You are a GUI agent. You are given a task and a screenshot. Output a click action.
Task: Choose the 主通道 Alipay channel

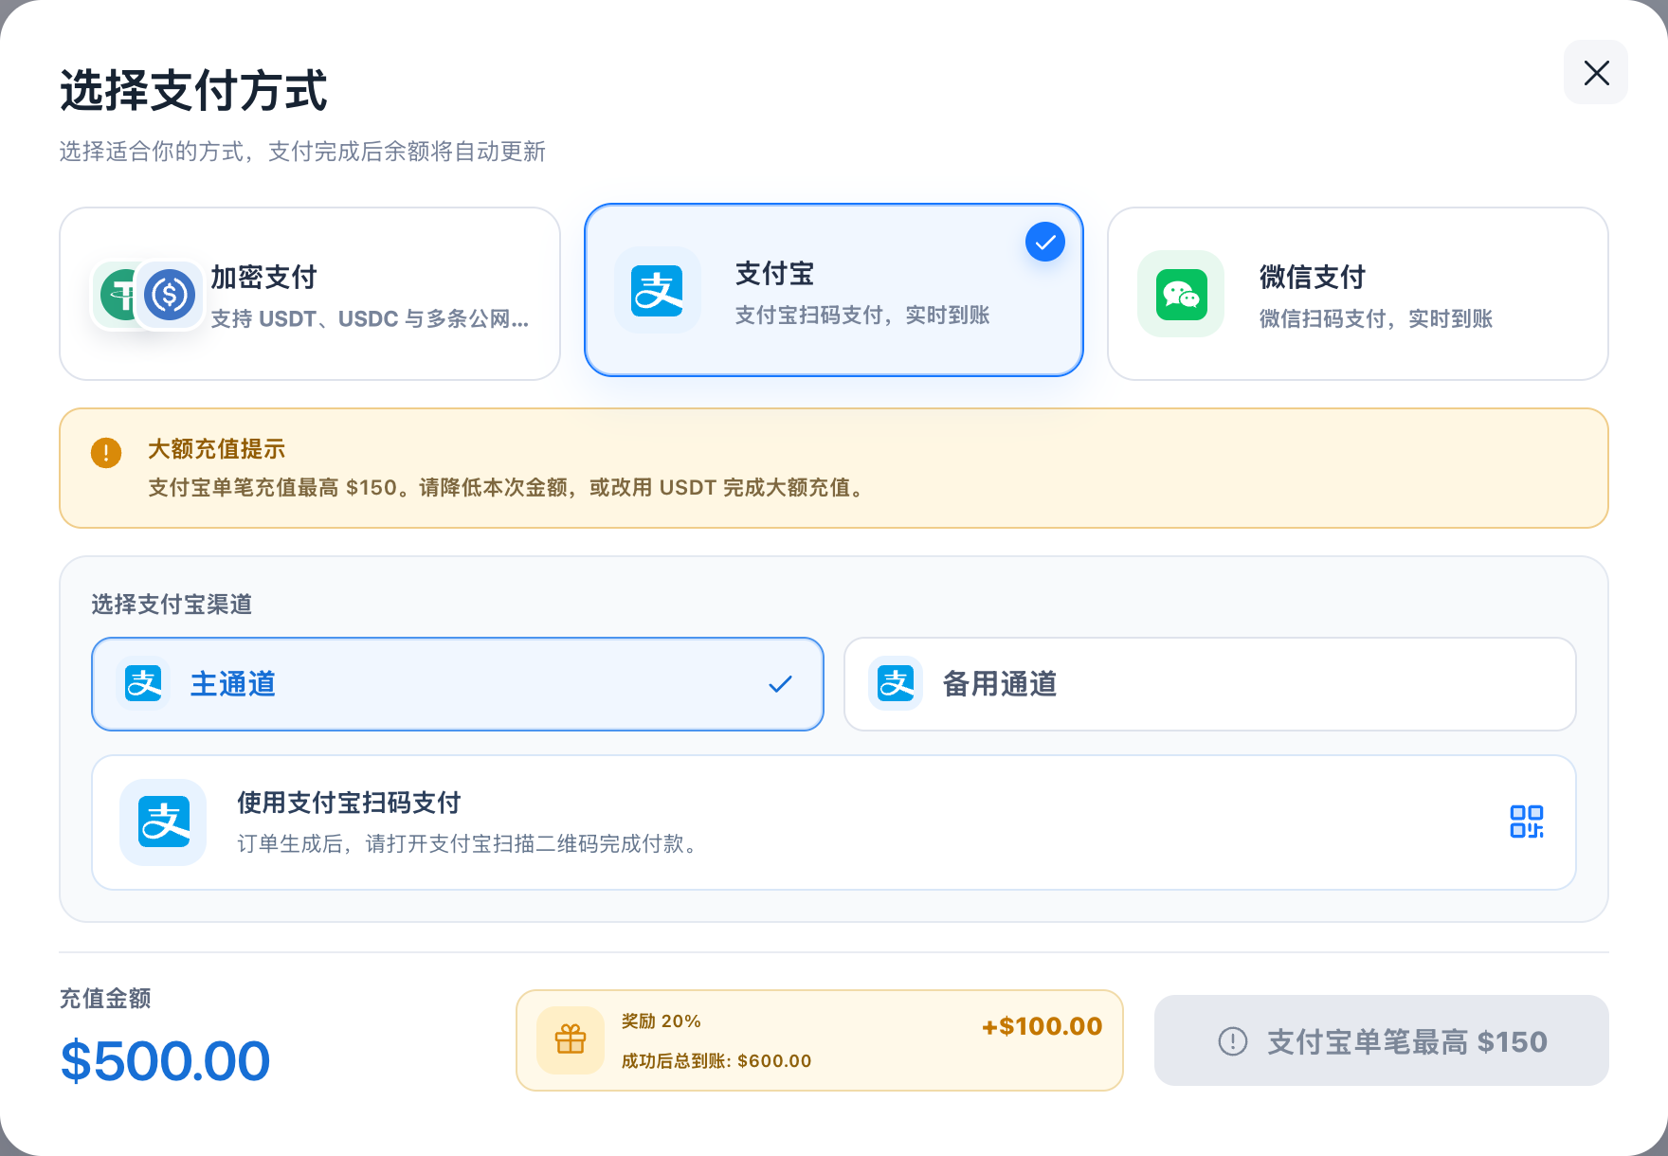point(458,684)
